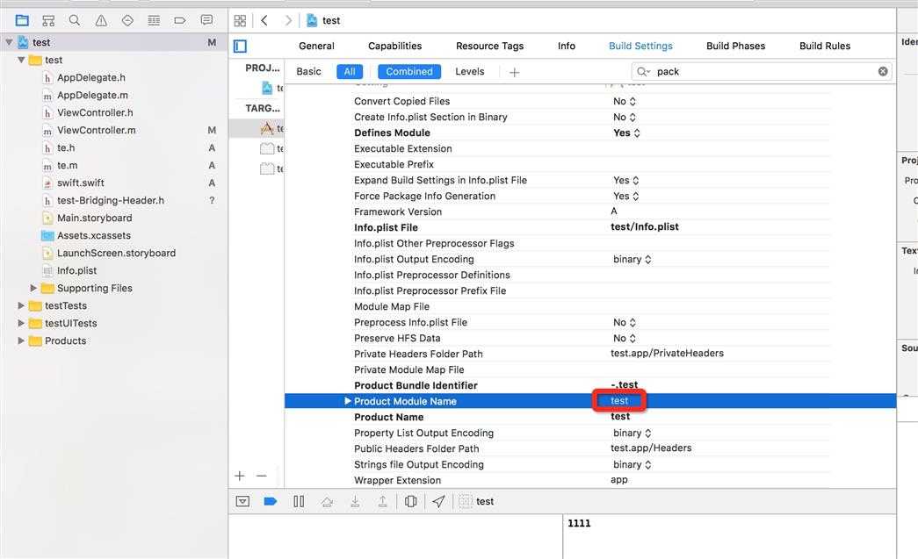Add a user-defined build setting with plus
Viewport: 918px width, 559px height.
tap(514, 72)
